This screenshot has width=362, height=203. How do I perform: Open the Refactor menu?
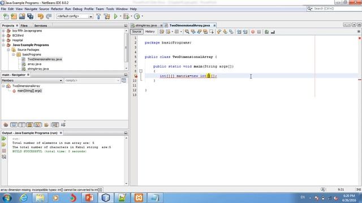(57, 9)
